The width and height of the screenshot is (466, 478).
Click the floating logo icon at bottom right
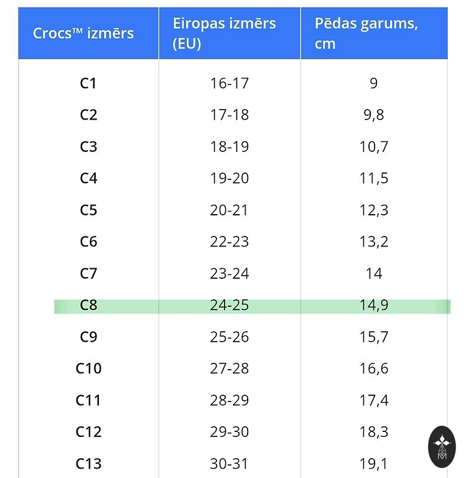coord(442,447)
